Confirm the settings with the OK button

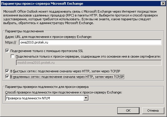pos(128,111)
